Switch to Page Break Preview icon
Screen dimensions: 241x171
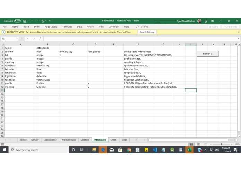(x=206, y=144)
